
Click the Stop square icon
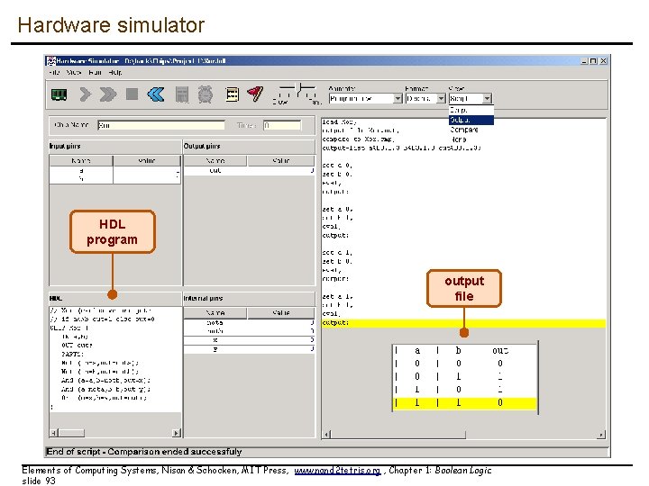[x=132, y=94]
